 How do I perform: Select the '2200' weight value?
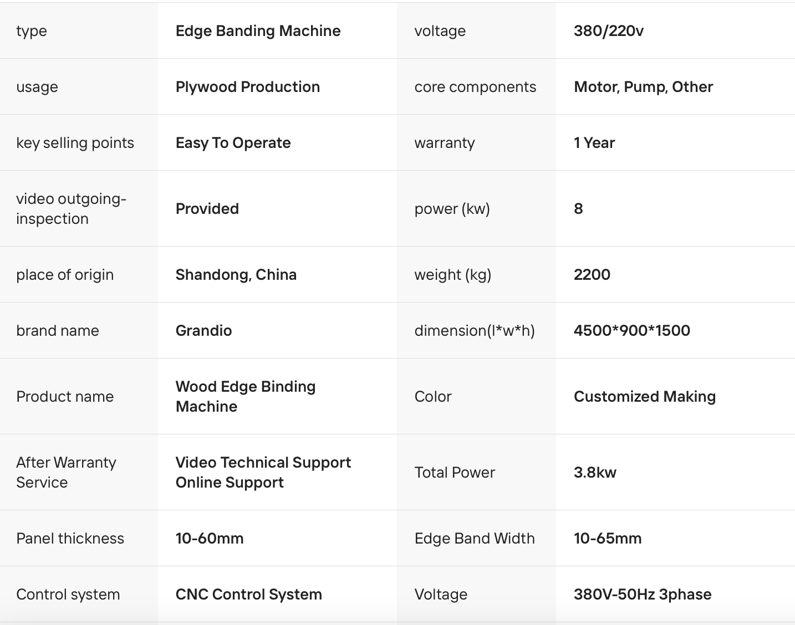tap(592, 275)
